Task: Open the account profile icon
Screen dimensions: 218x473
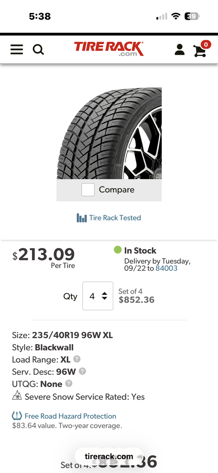Action: [x=179, y=49]
